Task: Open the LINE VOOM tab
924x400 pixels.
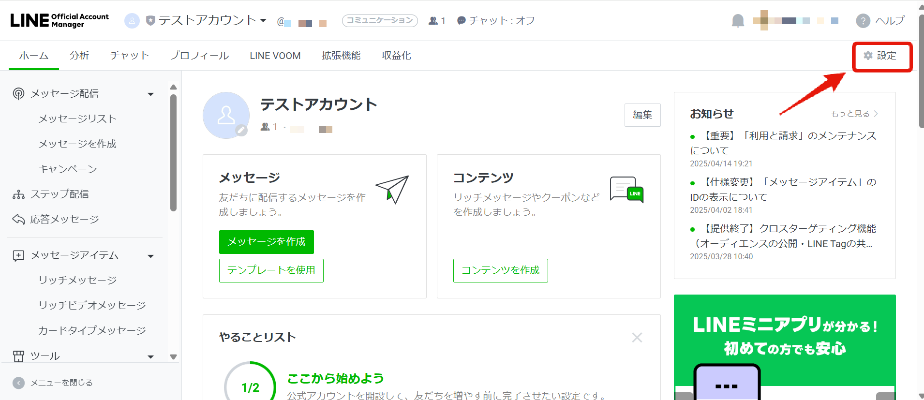Action: [x=275, y=56]
